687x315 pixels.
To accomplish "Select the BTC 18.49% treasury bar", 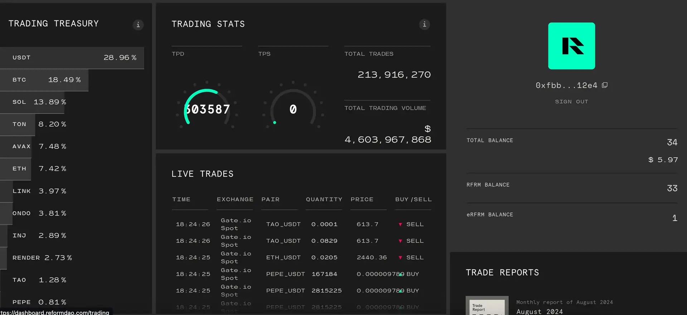I will pyautogui.click(x=44, y=80).
